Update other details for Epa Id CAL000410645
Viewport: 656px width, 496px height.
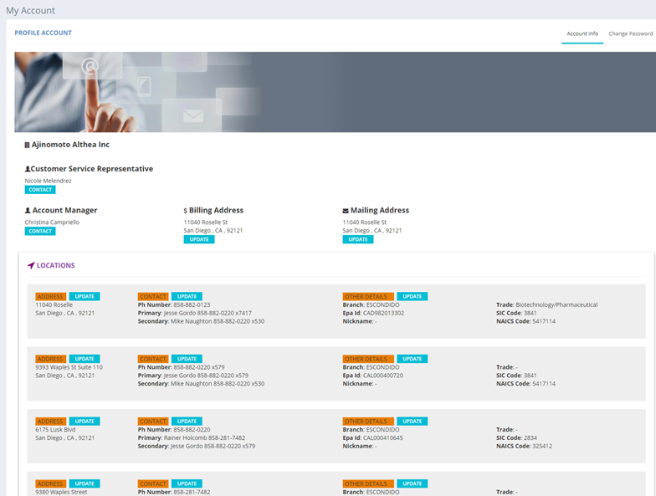(412, 422)
